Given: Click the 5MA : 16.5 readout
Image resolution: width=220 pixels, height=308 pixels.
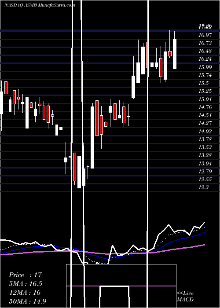Looking at the screenshot, I should click(26, 284).
